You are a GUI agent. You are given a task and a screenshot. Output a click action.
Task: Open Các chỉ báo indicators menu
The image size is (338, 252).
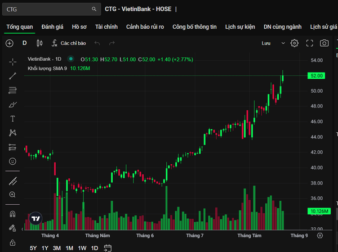click(x=69, y=43)
